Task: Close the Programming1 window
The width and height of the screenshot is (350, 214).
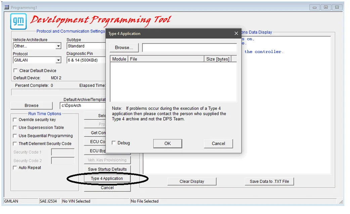Action: 337,7
